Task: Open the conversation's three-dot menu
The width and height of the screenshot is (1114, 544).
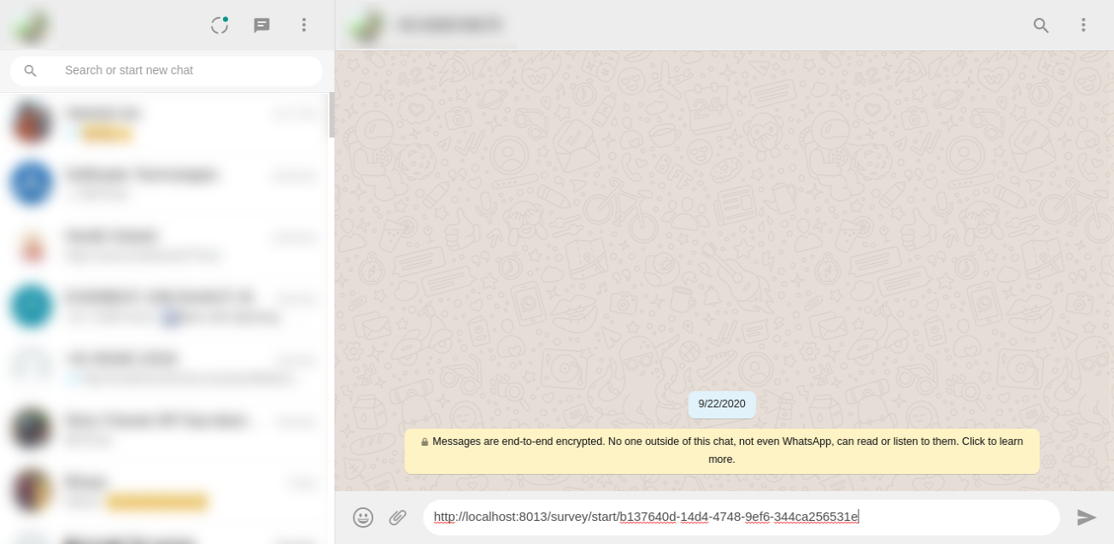Action: click(1083, 25)
